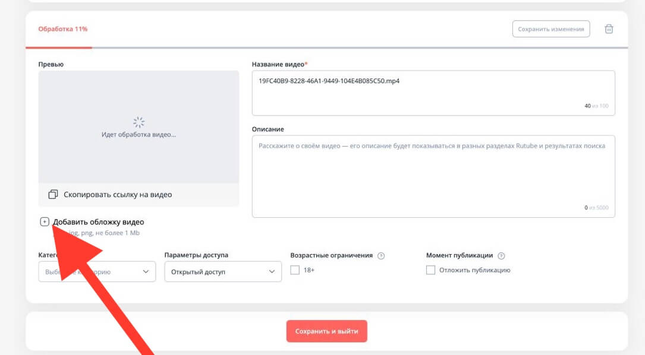
Task: Click the Обработка 11% status label
Action: (63, 29)
